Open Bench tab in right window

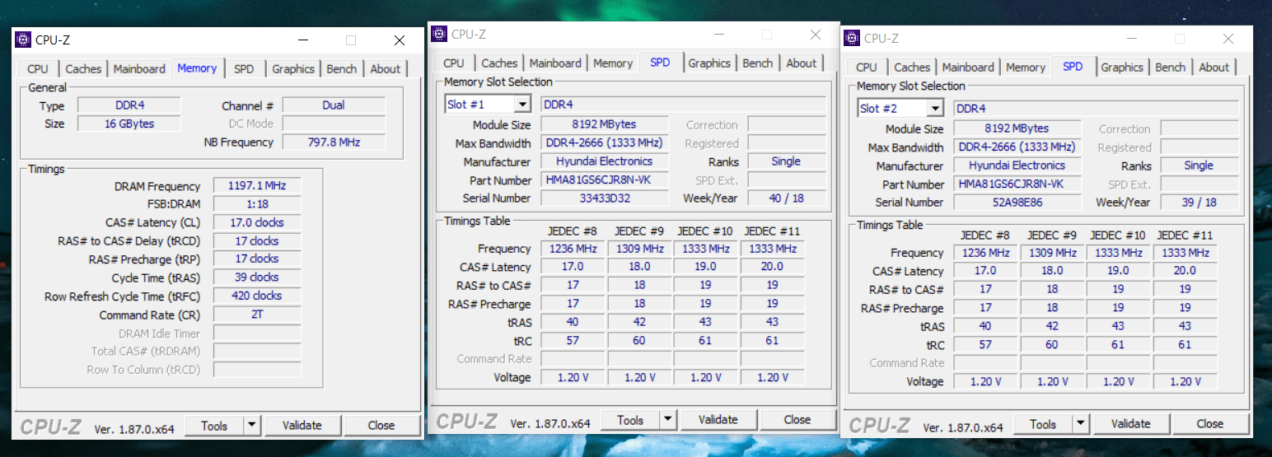click(x=1171, y=68)
